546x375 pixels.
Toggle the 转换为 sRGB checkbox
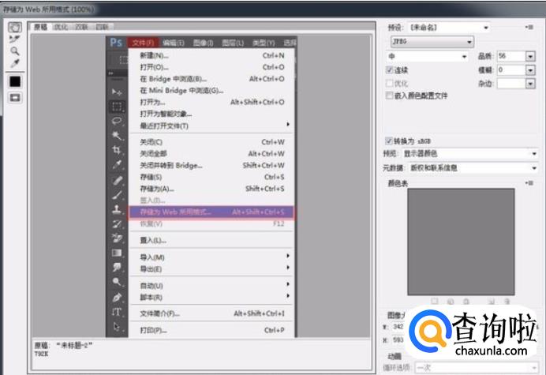tap(389, 141)
